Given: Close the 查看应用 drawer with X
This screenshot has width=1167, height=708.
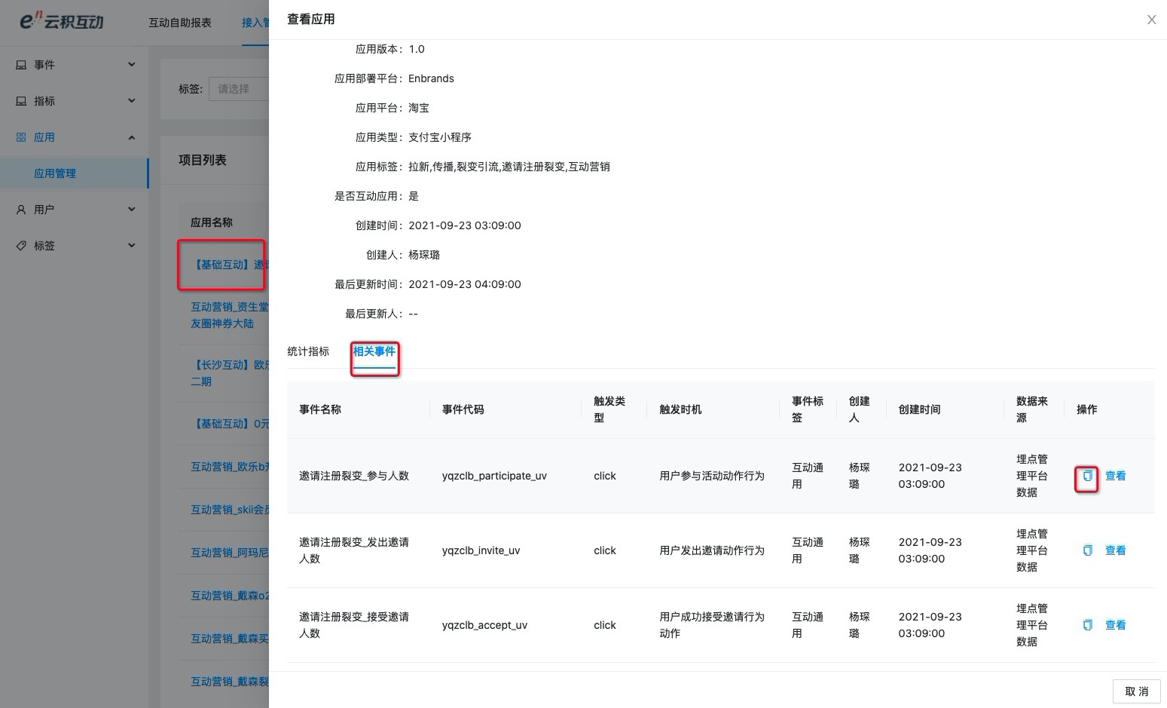Looking at the screenshot, I should coord(1151,20).
